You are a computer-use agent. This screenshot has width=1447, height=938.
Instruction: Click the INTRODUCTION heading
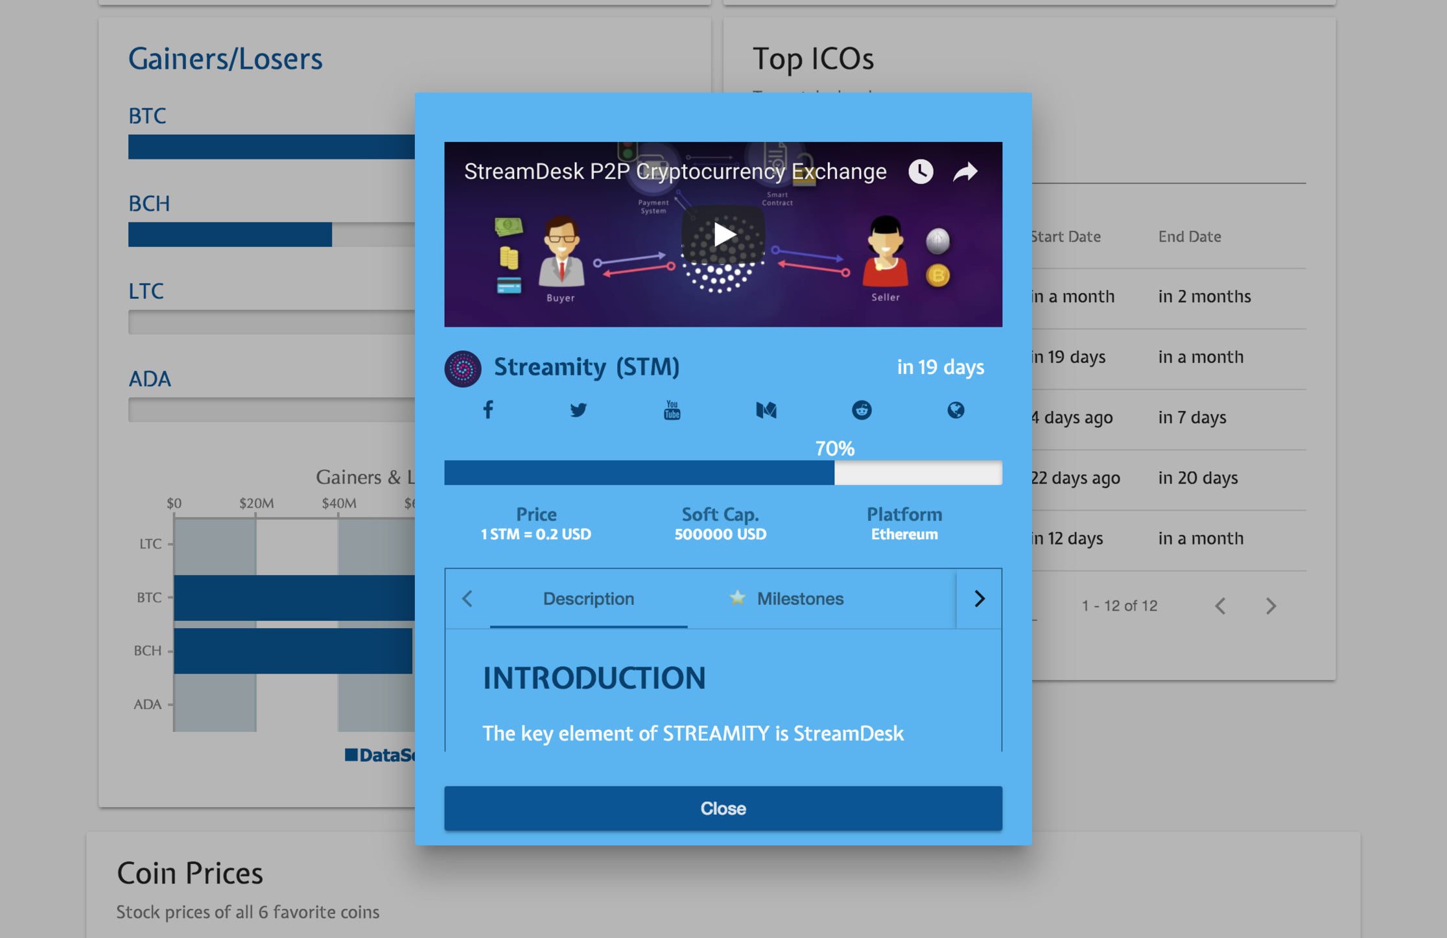[594, 678]
